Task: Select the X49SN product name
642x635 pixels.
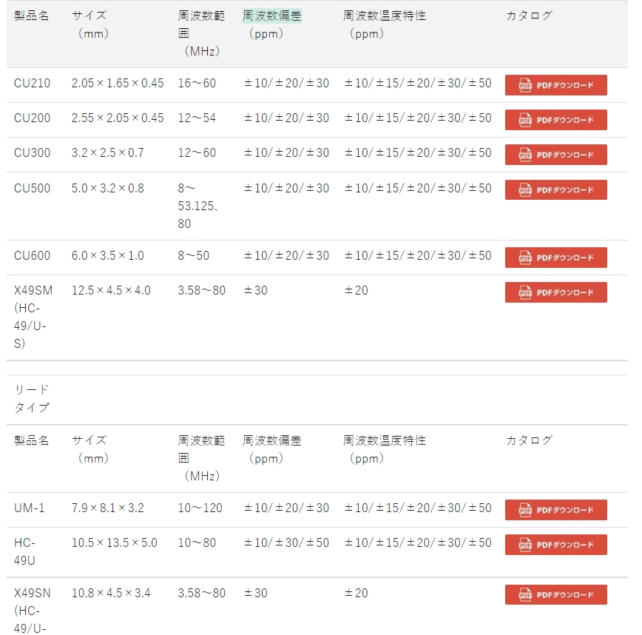Action: (32, 611)
